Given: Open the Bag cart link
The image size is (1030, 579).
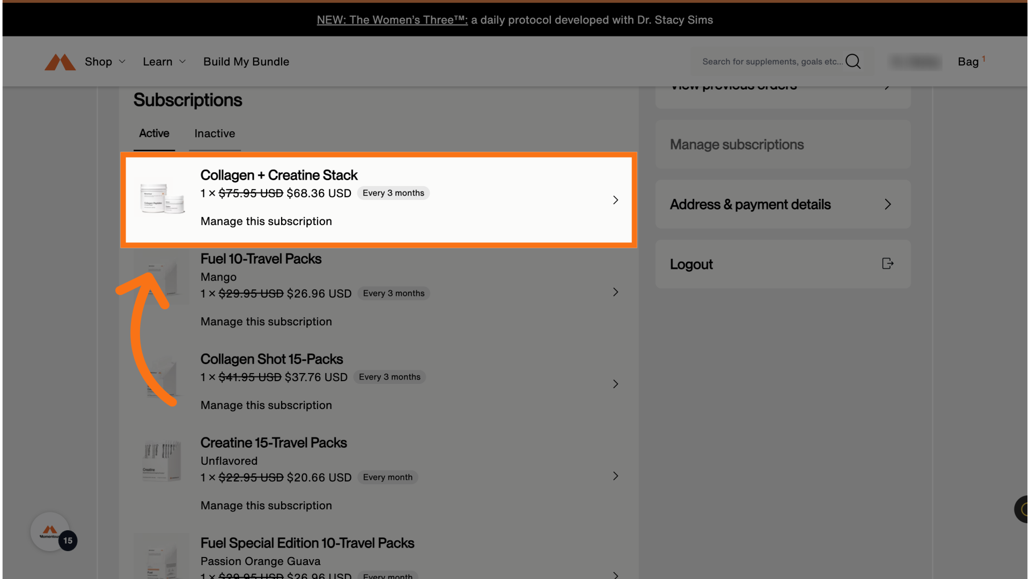Looking at the screenshot, I should (971, 62).
